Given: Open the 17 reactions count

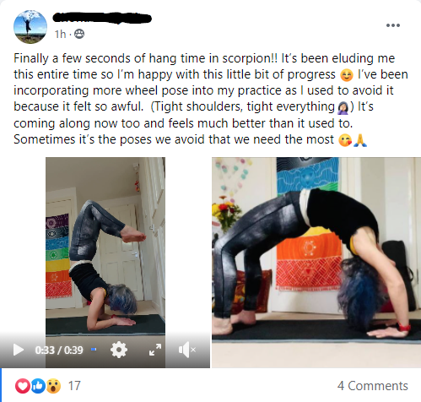Looking at the screenshot, I should click(x=74, y=386).
